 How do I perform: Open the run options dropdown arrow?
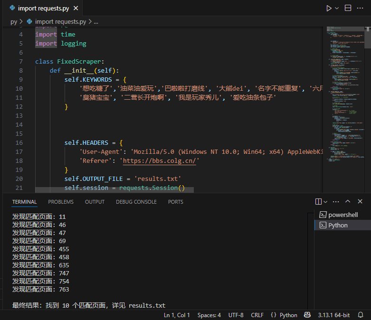(337, 8)
